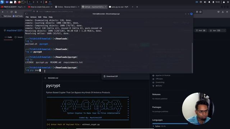The height and width of the screenshot is (129, 230).
Task: Click the battery tray icon
Action: [x=213, y=2]
